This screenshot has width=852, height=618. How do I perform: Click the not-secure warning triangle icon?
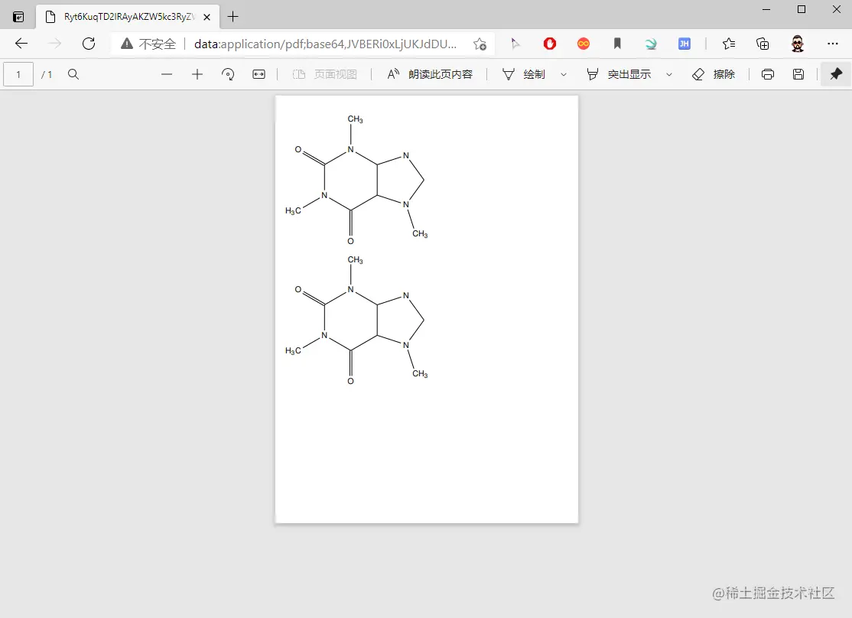click(x=127, y=44)
